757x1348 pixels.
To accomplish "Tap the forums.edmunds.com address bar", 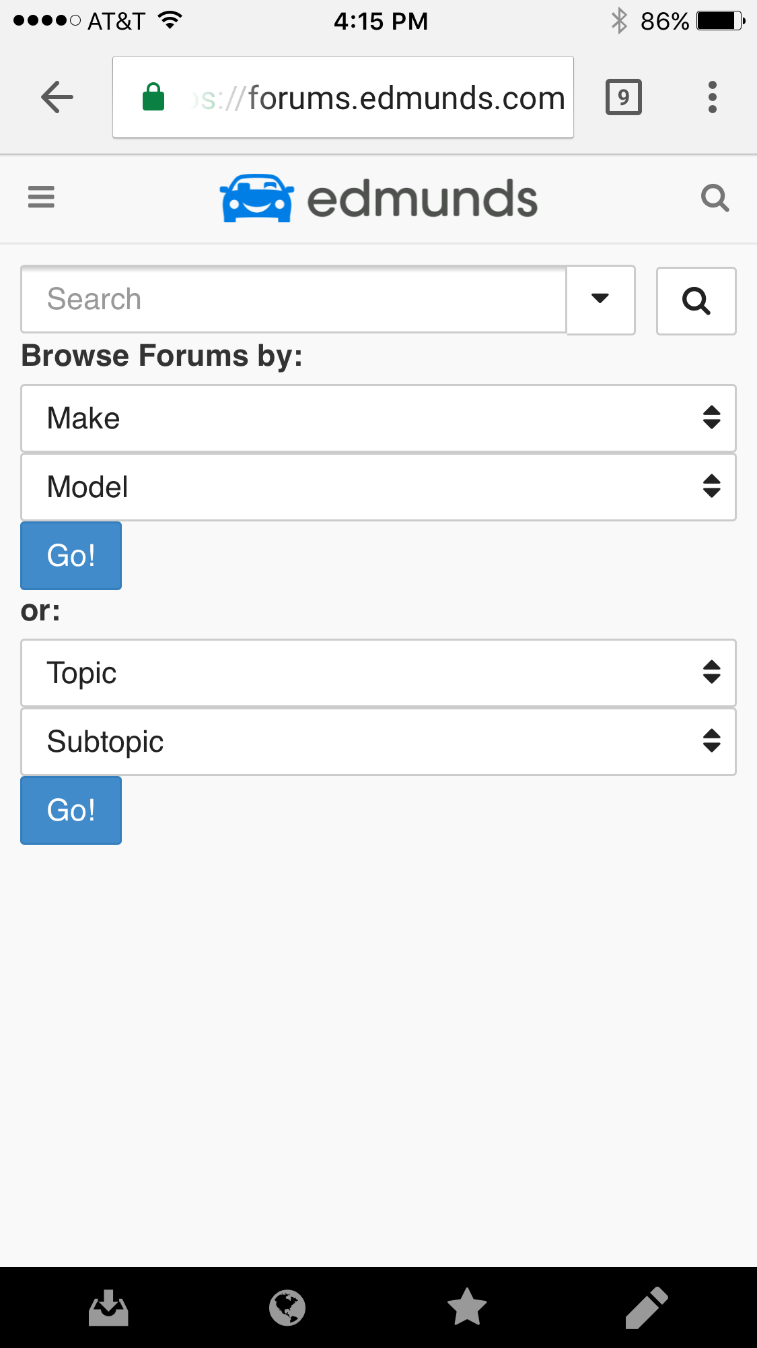I will [x=343, y=97].
